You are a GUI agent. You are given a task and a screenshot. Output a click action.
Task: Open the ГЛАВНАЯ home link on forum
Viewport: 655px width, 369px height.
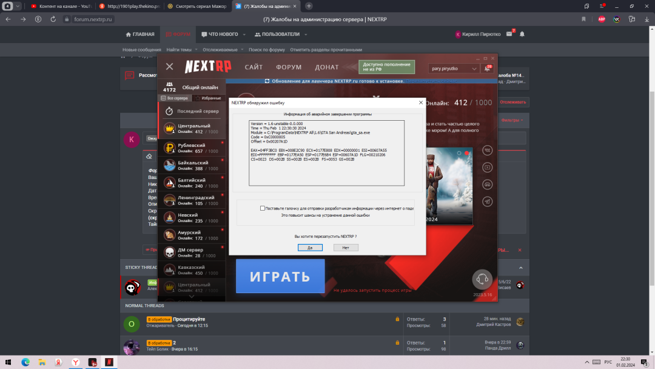[140, 34]
